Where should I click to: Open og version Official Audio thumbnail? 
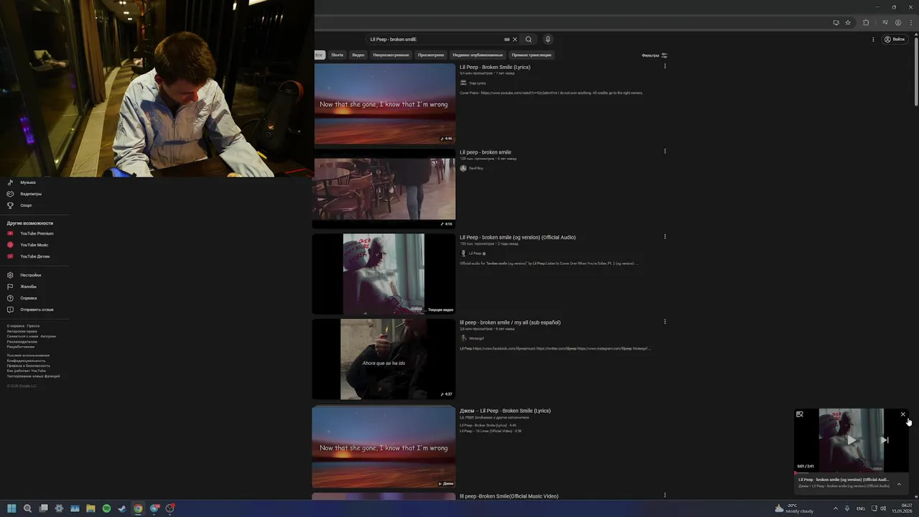[384, 274]
